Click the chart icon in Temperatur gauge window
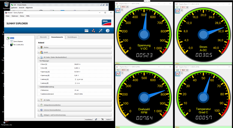The height and width of the screenshot is (128, 233). click(x=178, y=74)
